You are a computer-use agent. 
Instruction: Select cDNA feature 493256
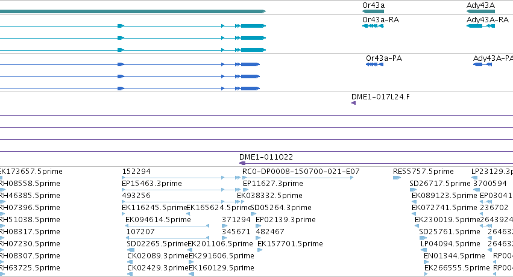pos(136,196)
